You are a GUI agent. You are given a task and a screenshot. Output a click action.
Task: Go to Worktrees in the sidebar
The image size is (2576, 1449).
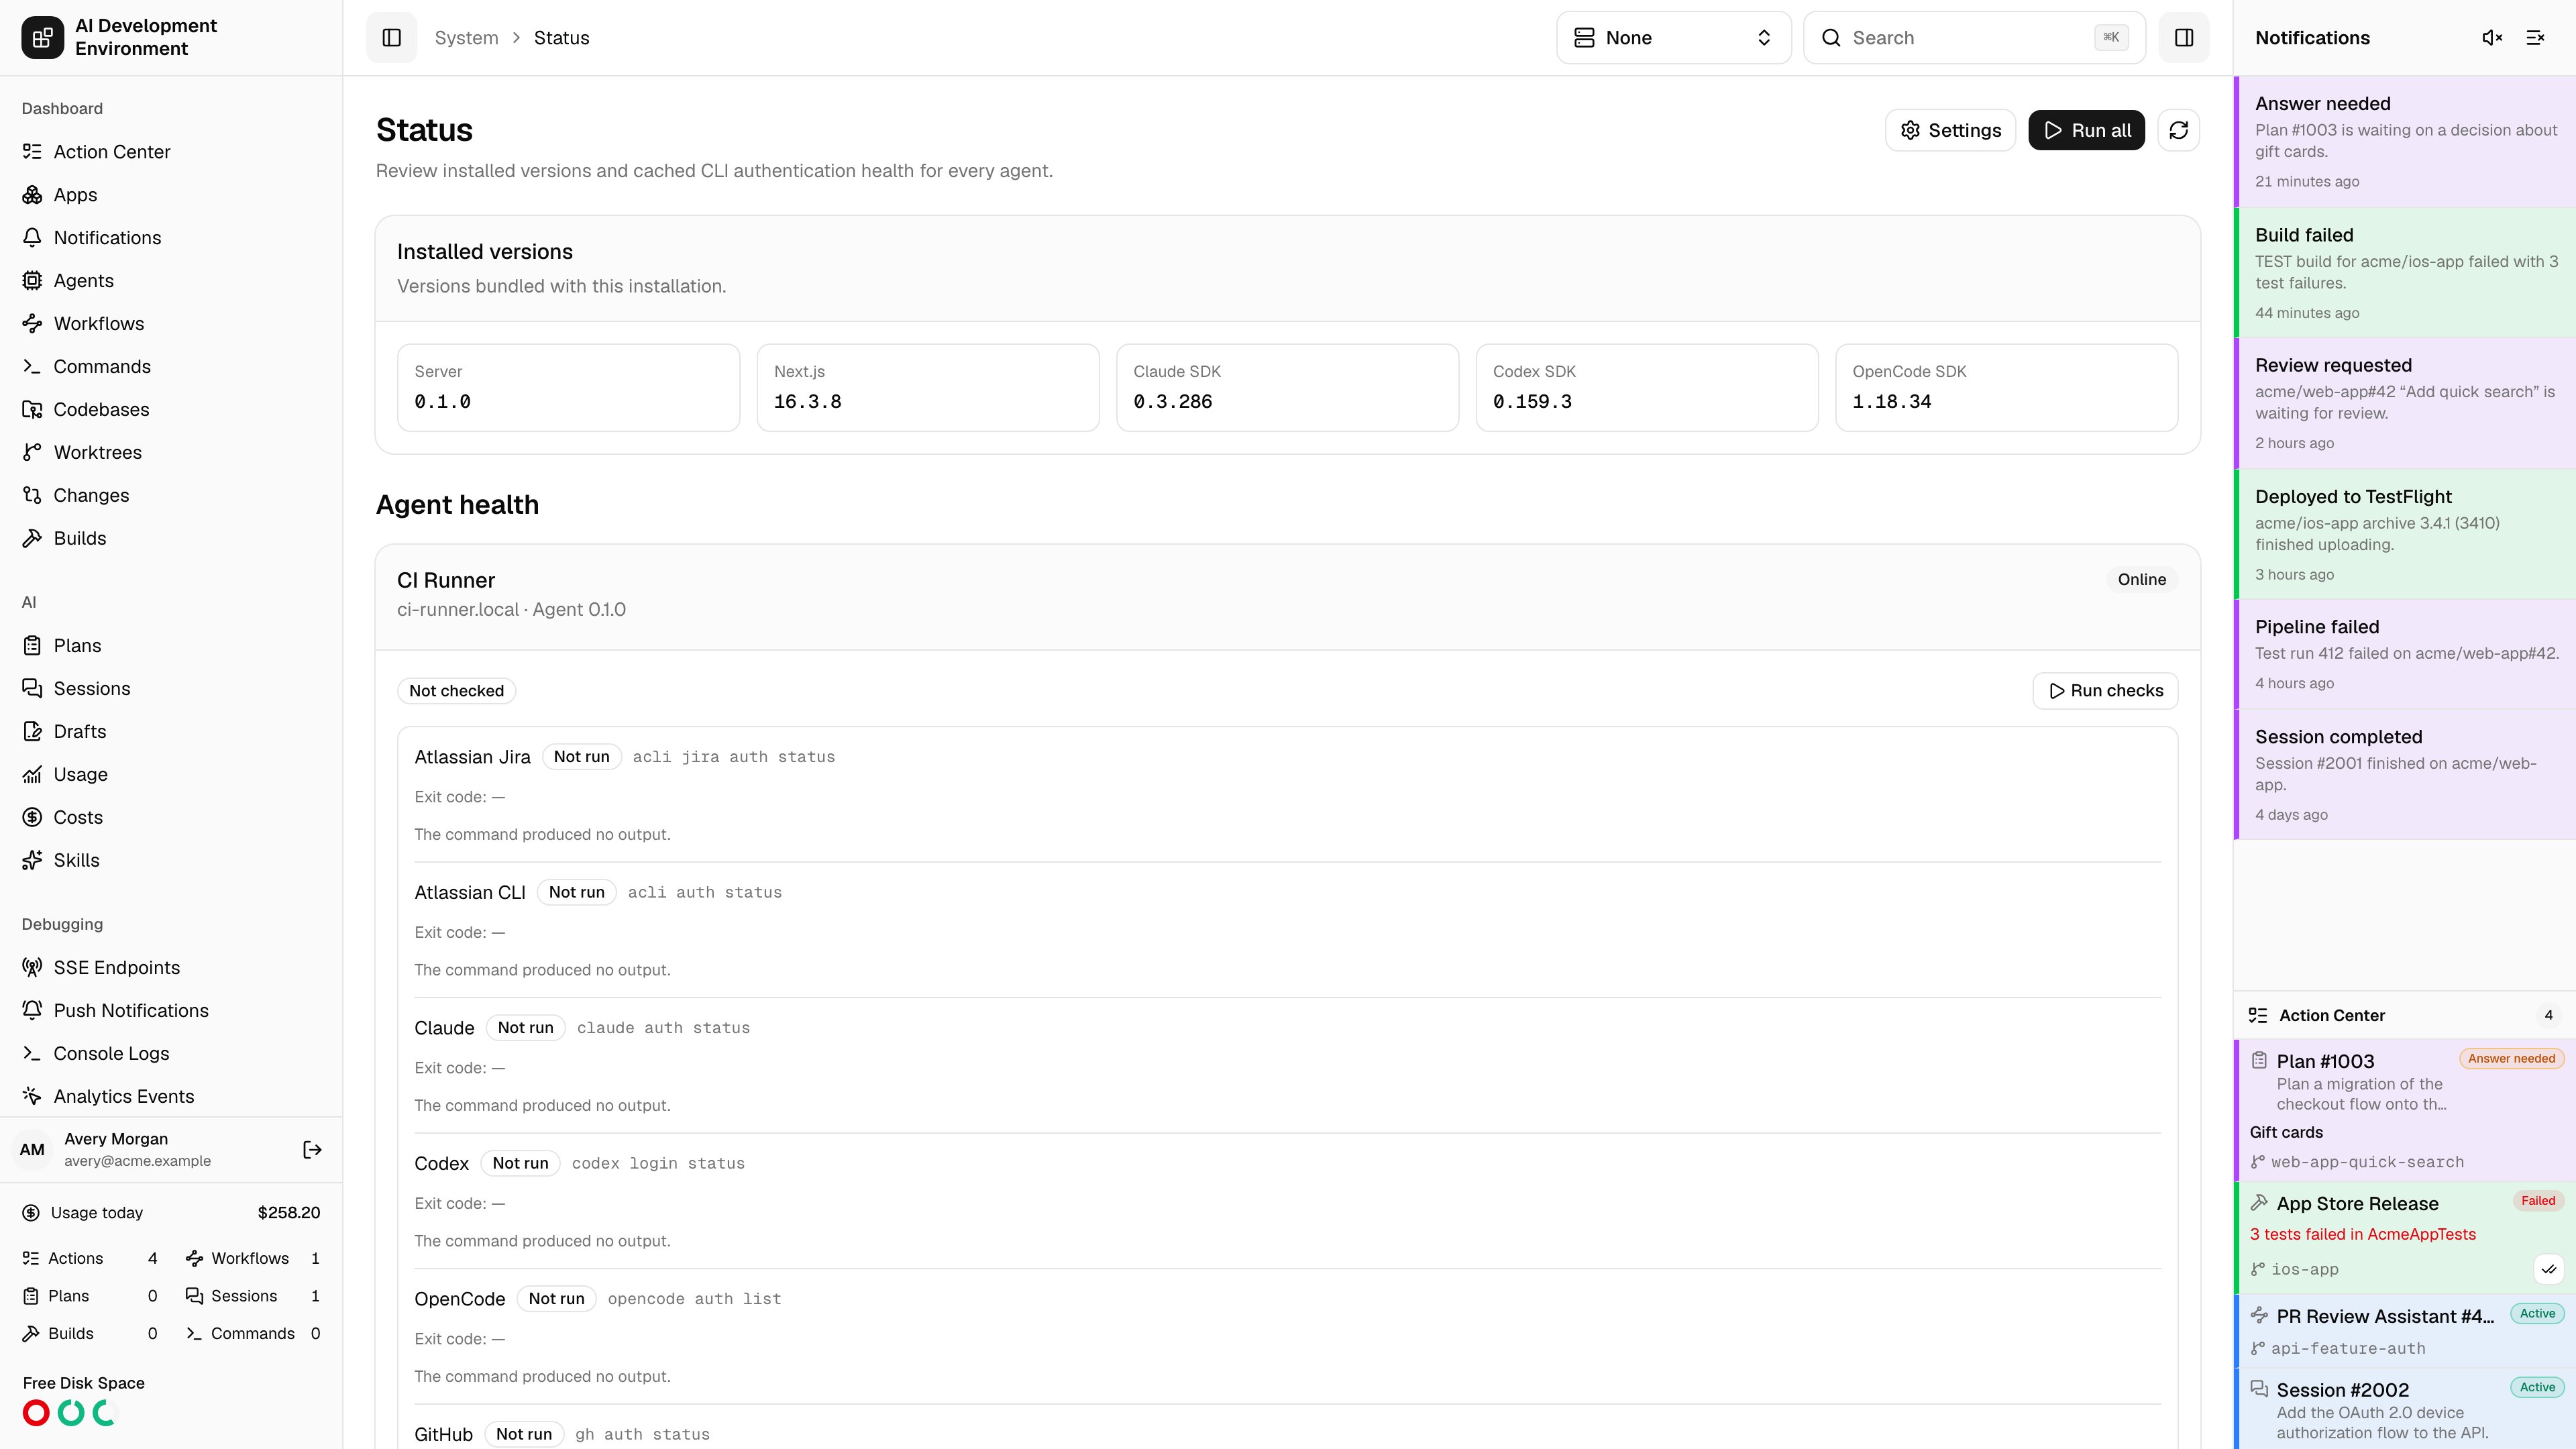click(171, 453)
